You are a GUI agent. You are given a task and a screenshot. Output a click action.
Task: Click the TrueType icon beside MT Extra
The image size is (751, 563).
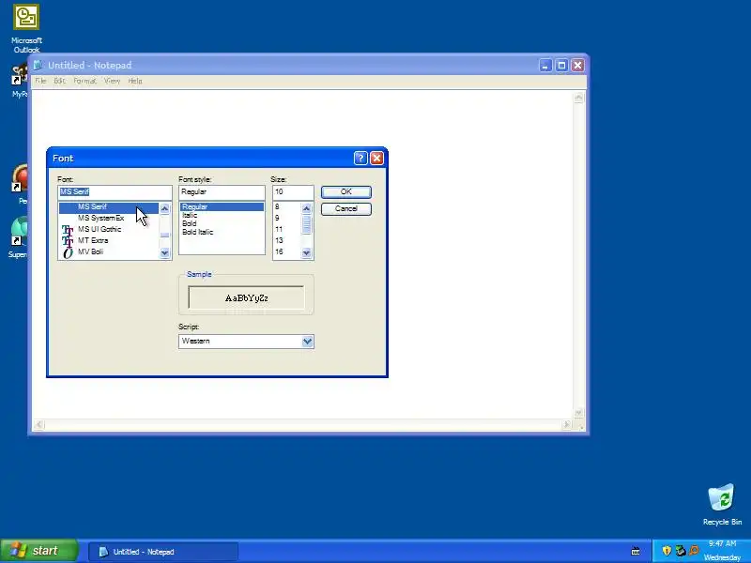68,241
